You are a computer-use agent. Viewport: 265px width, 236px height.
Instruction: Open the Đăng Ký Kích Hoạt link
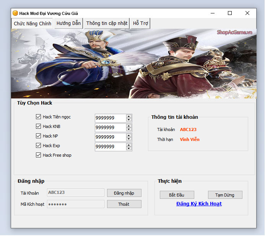point(199,204)
